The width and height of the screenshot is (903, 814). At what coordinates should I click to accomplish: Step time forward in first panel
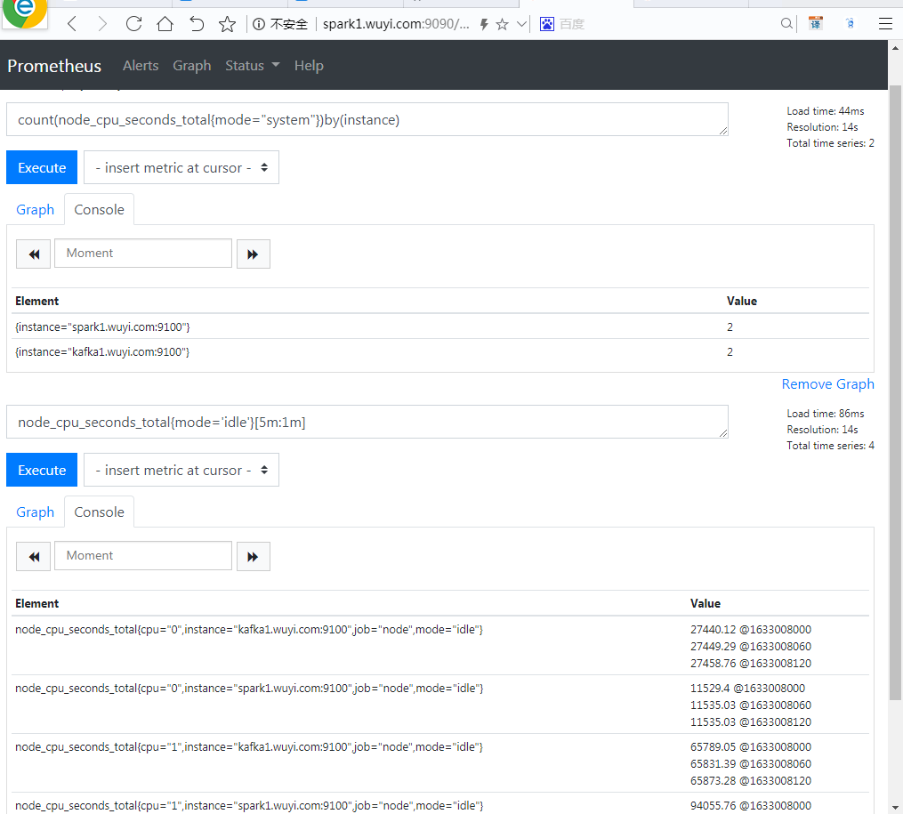pos(254,254)
